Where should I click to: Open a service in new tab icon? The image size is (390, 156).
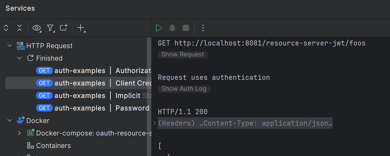63,28
